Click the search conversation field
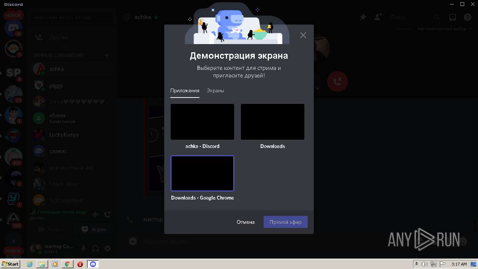This screenshot has width=478, height=269. [x=71, y=17]
